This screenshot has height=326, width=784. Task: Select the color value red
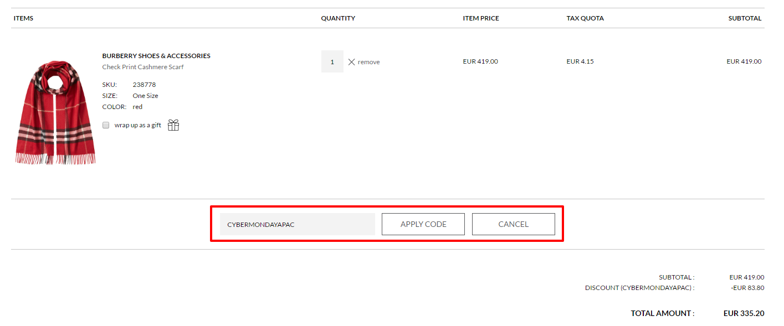(x=137, y=107)
